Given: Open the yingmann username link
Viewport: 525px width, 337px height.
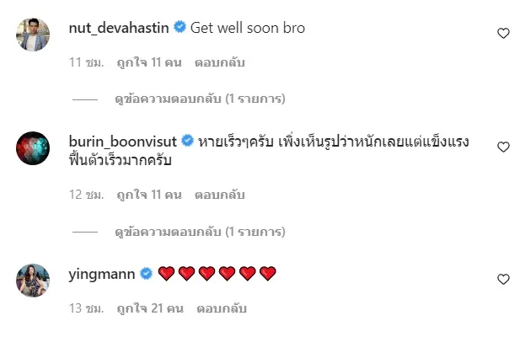Looking at the screenshot, I should [x=102, y=275].
